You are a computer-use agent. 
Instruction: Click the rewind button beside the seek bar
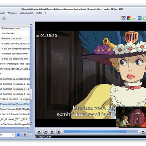click(x=143, y=131)
